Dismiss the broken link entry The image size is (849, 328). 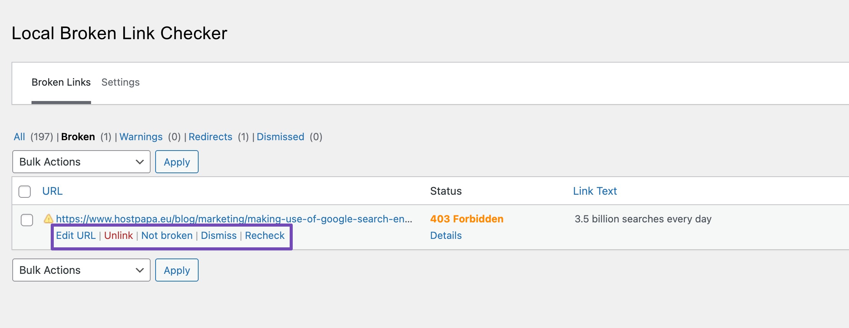pyautogui.click(x=219, y=235)
